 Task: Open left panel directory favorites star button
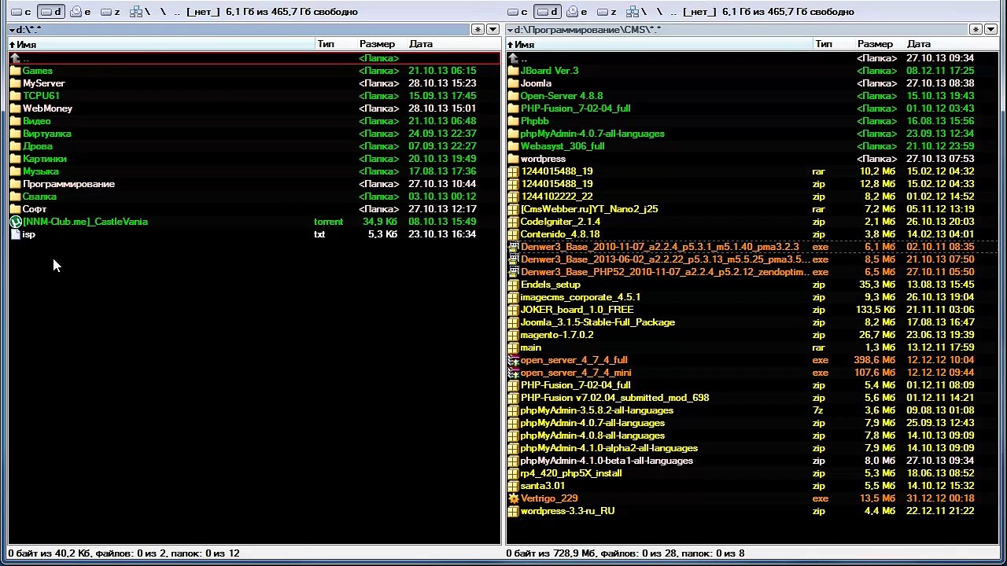(x=478, y=30)
